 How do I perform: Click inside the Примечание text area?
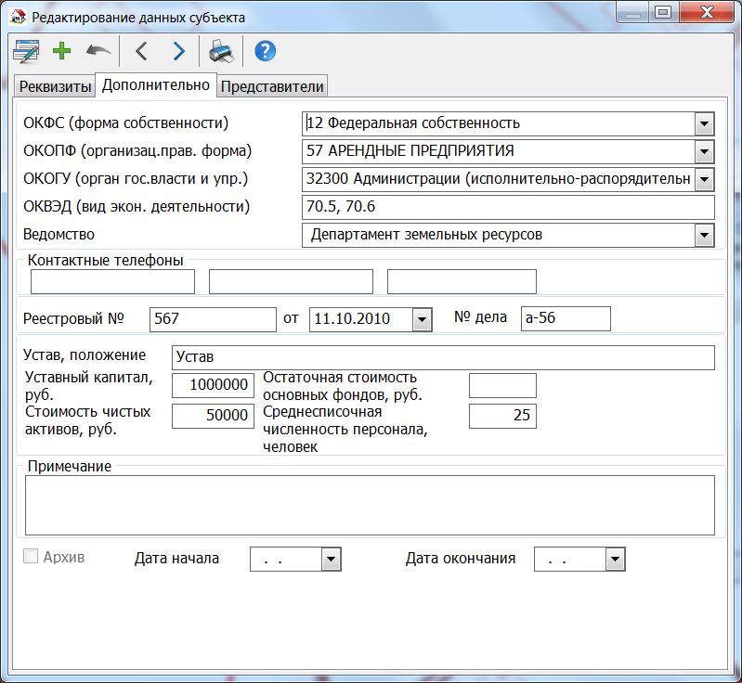tap(370, 505)
